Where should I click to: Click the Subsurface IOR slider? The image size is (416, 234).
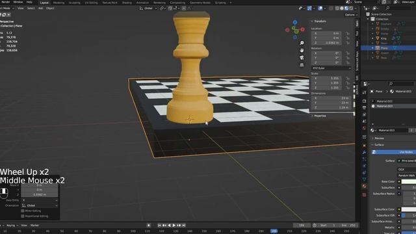click(x=409, y=215)
